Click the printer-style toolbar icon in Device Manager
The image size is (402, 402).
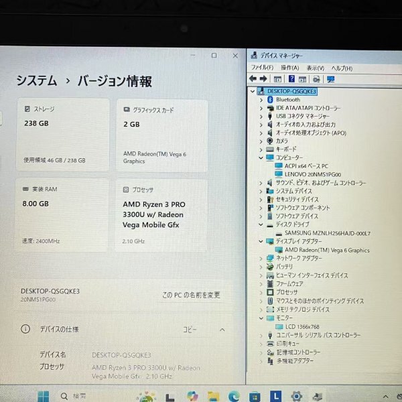(316, 79)
